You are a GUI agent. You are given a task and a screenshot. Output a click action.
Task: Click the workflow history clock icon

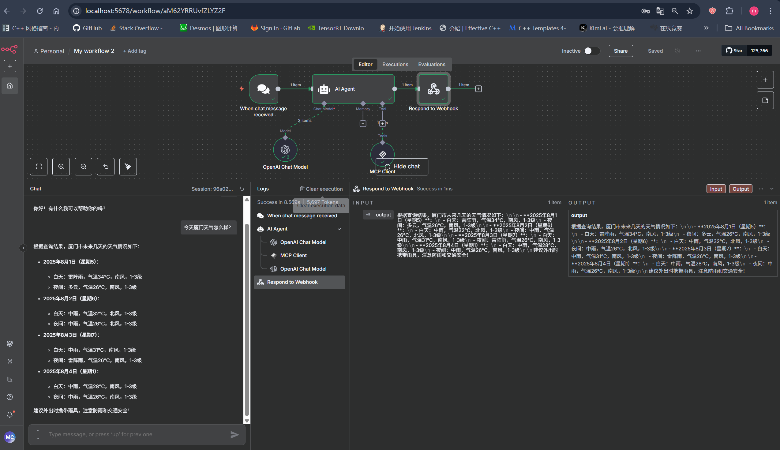coord(677,51)
